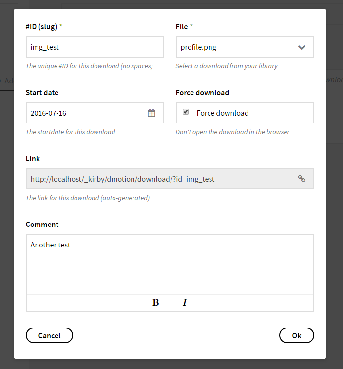
Task: Click the Start date field showing 2016-07-16
Action: pos(83,113)
